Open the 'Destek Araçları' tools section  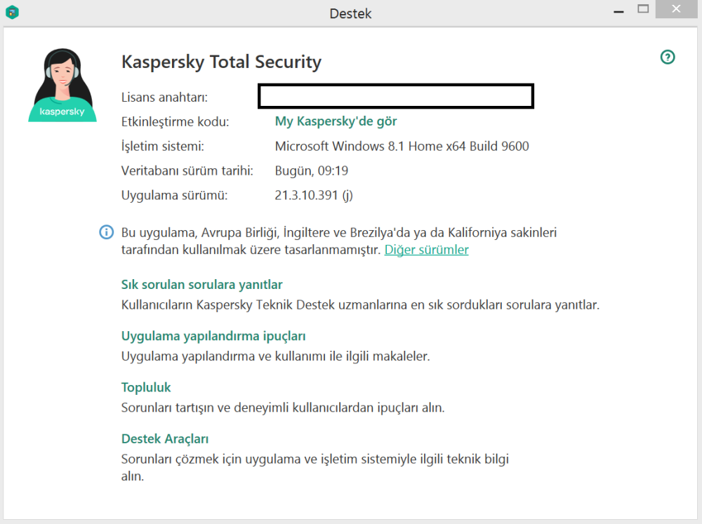165,438
